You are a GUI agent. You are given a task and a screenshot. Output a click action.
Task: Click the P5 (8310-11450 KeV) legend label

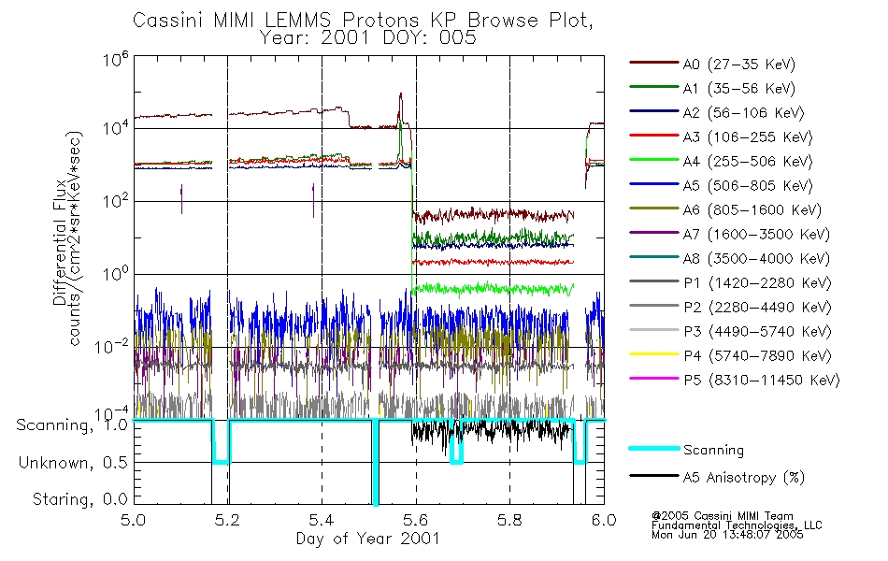[762, 381]
